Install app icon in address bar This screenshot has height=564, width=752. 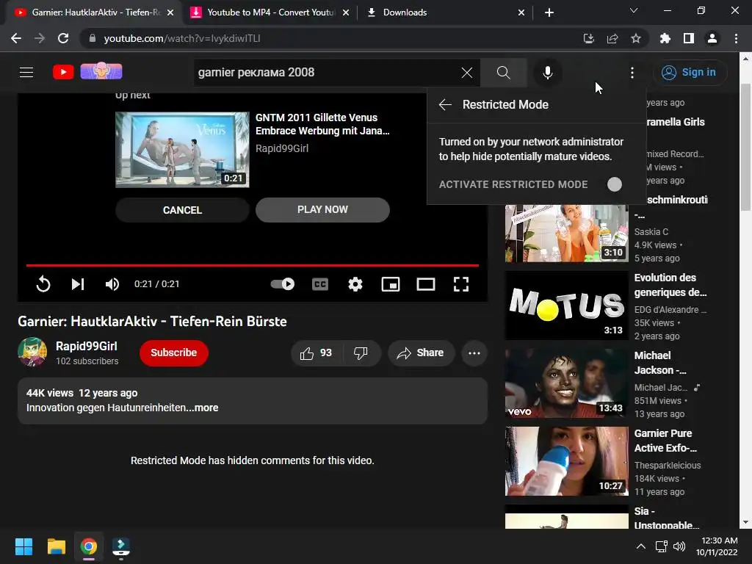[588, 38]
